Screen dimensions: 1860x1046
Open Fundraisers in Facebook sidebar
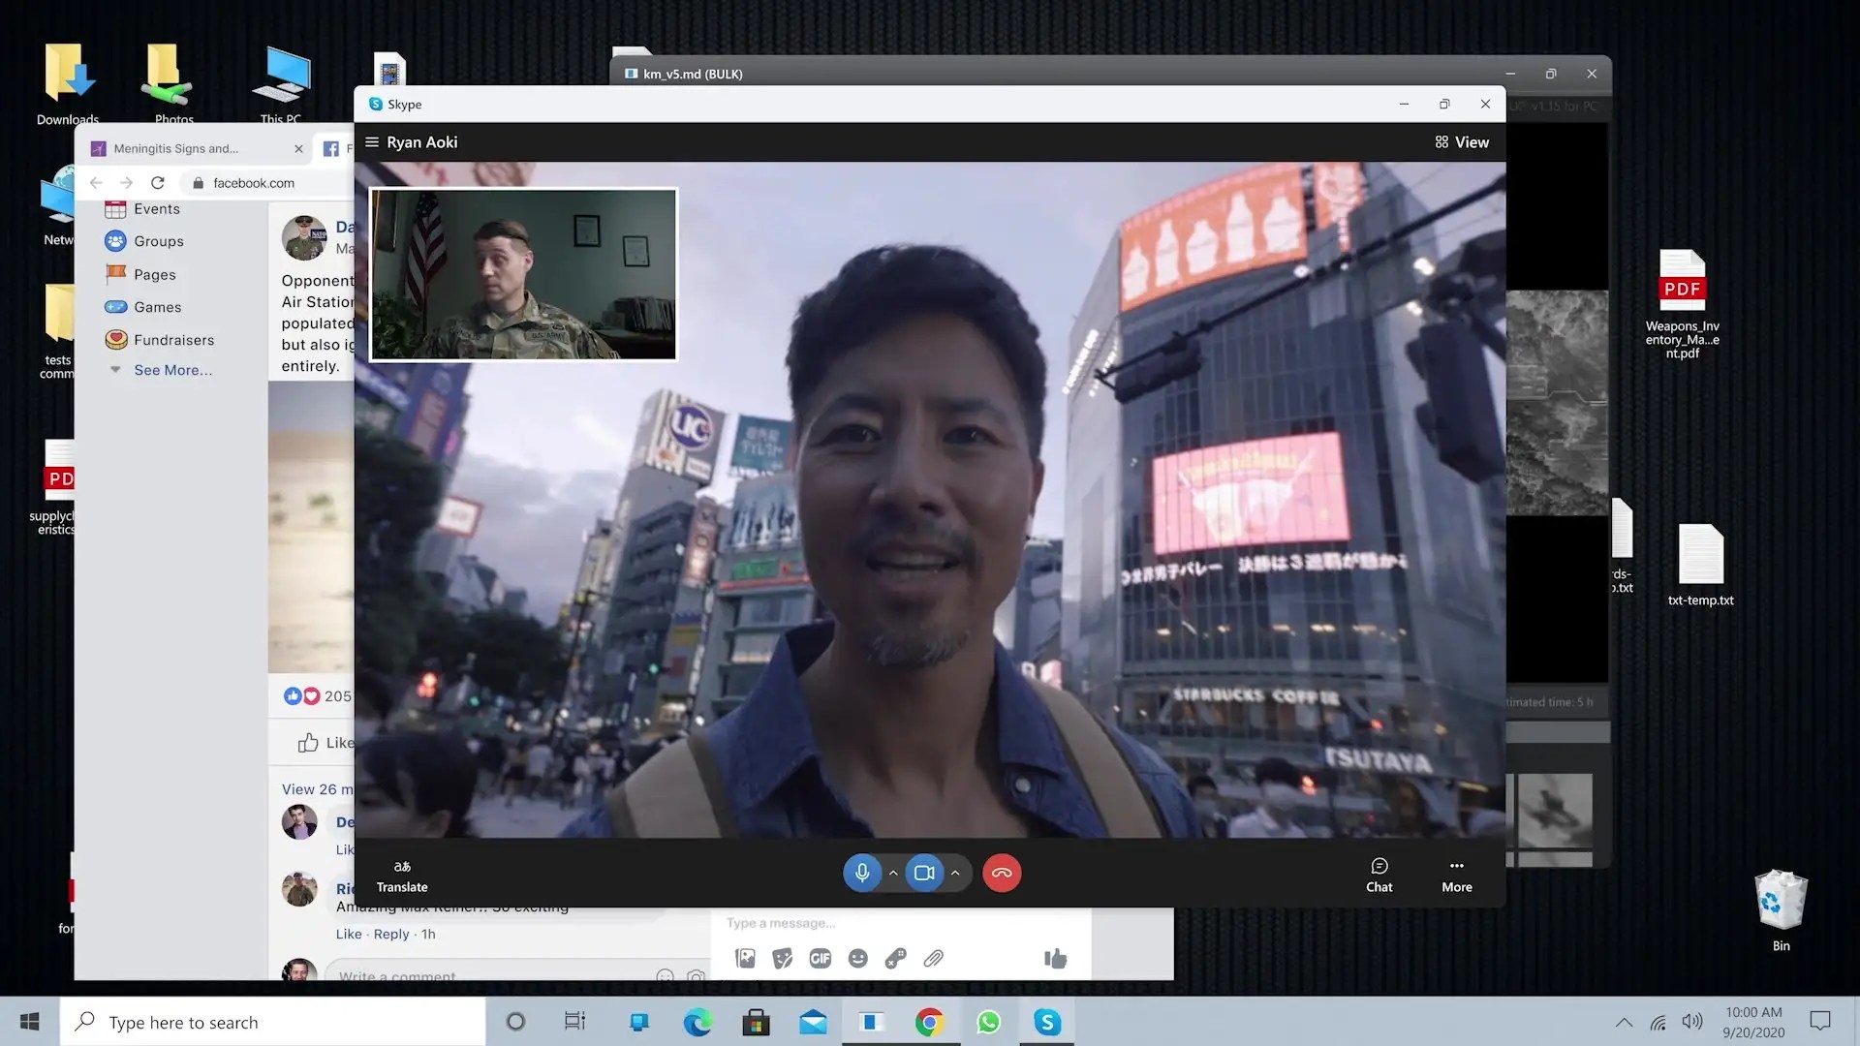point(173,340)
